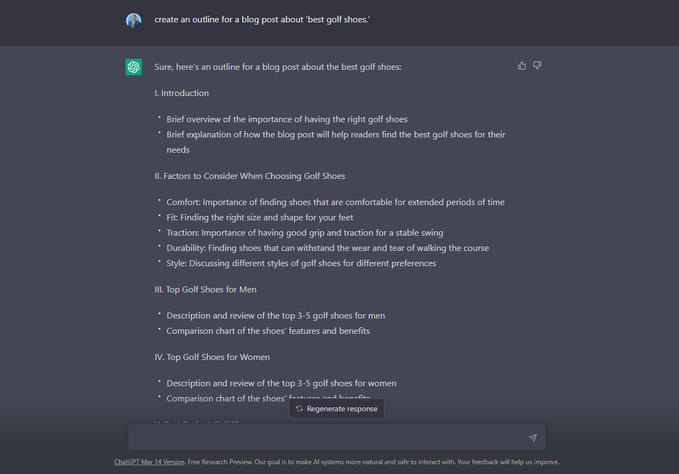Click the green ChatGPT logo avatar

click(134, 67)
